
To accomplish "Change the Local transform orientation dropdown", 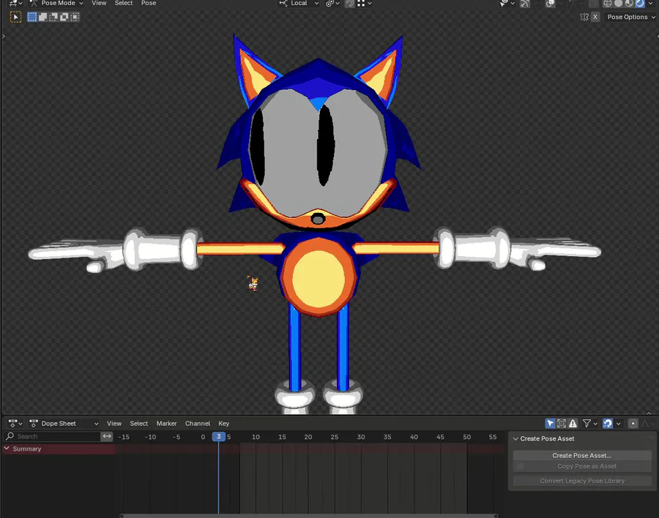I will [299, 4].
